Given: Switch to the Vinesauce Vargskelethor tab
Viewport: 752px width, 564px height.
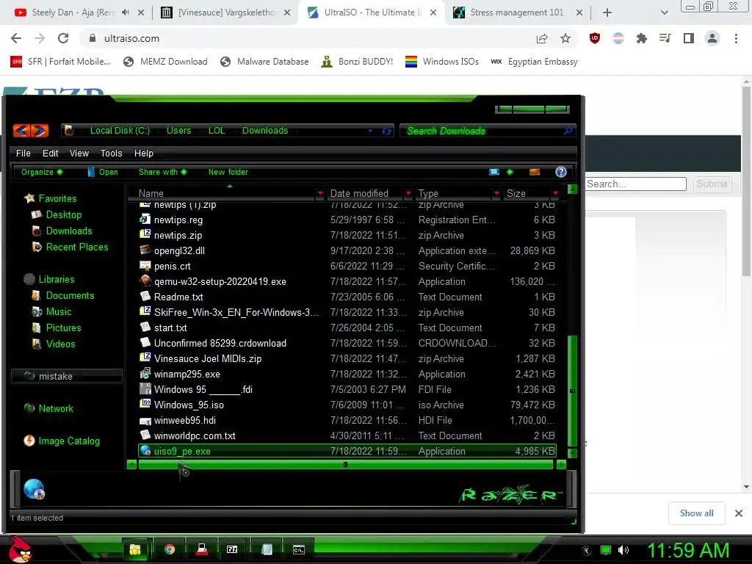Looking at the screenshot, I should [225, 12].
